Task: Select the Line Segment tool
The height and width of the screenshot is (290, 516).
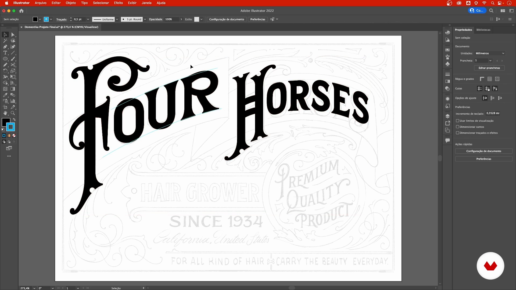Action: coord(13,53)
